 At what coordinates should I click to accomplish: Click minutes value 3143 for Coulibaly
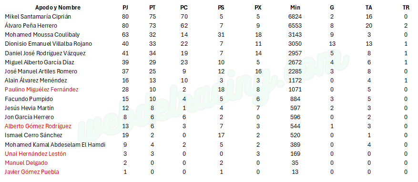(295, 35)
